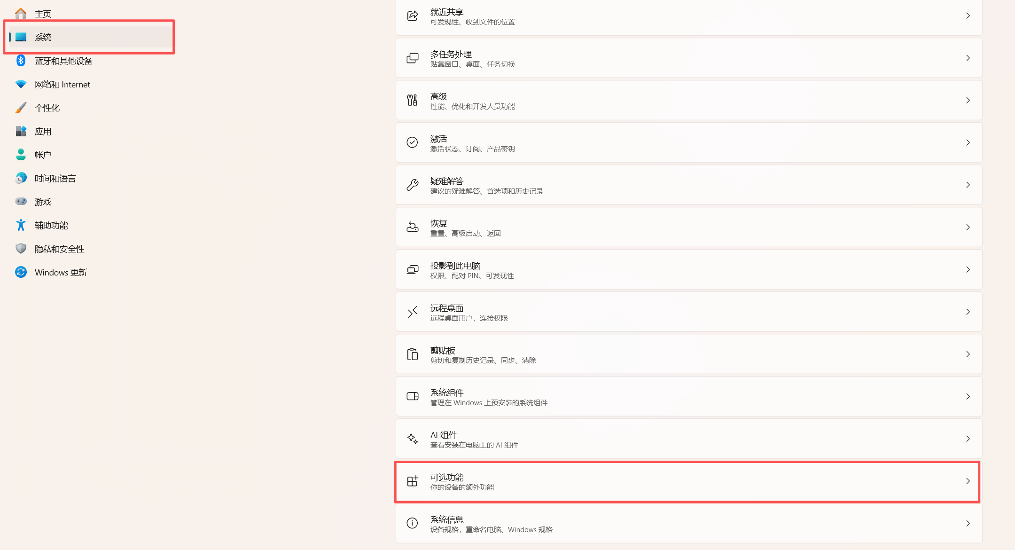The height and width of the screenshot is (550, 1015).
Task: Click the Wi-Fi network icon
Action: pos(21,84)
